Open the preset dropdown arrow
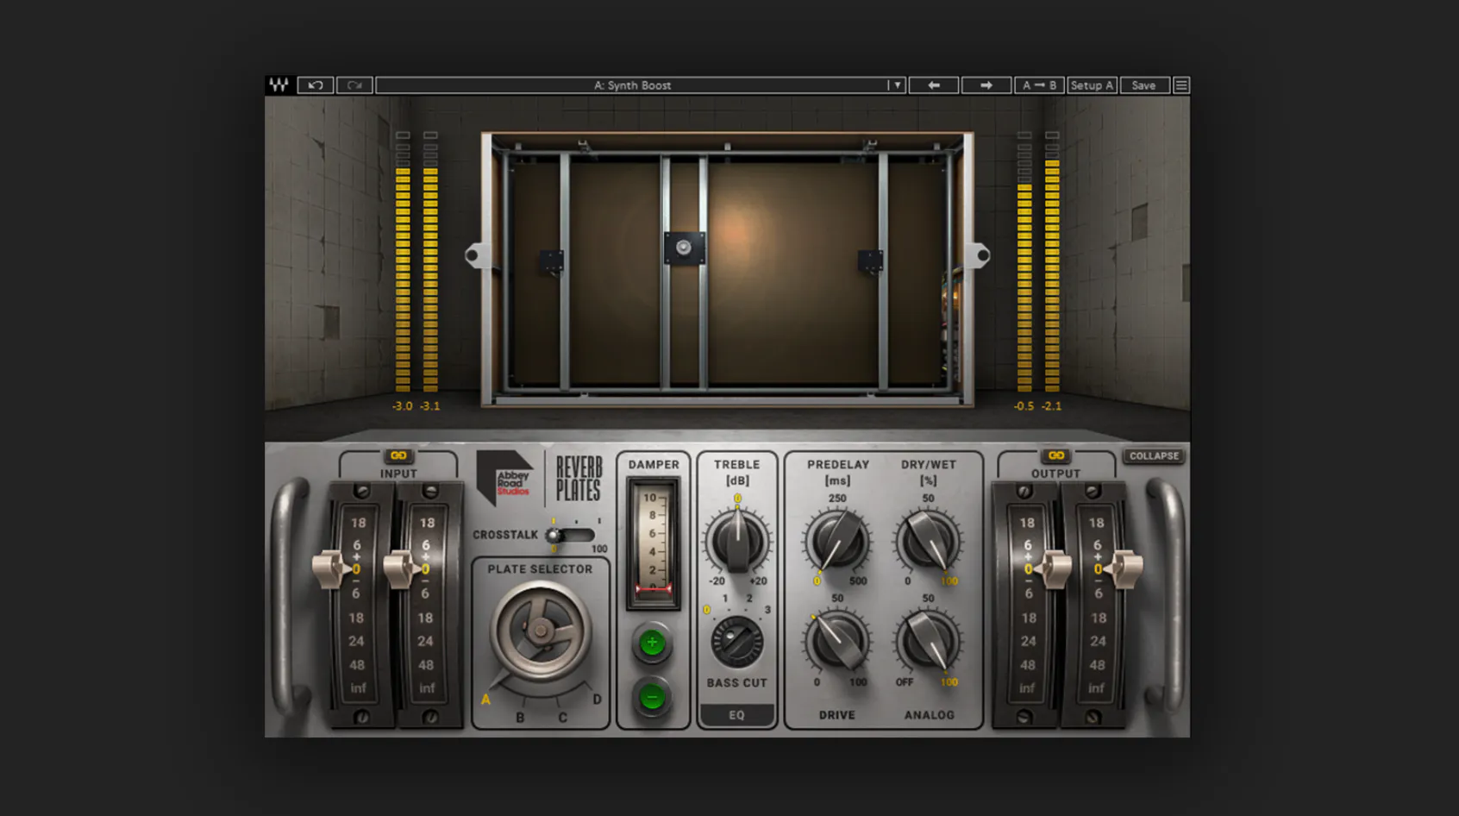1459x816 pixels. 897,85
